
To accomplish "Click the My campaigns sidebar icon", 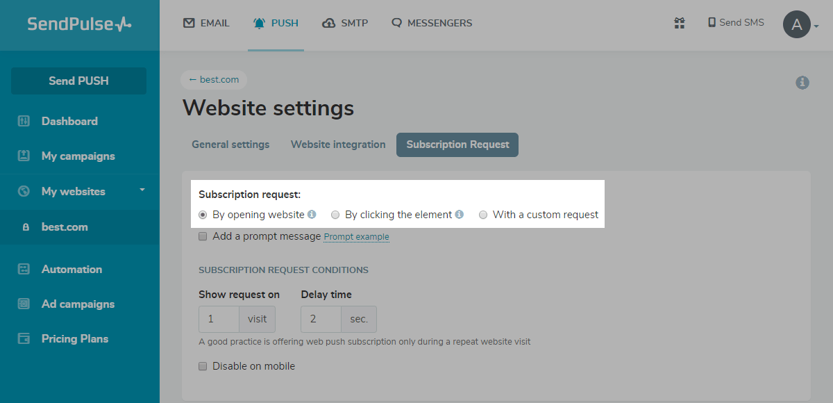I will pyautogui.click(x=24, y=156).
